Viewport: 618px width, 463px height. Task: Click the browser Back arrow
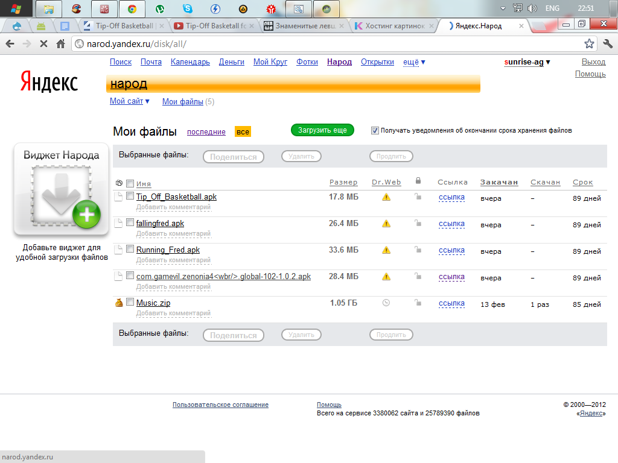pos(10,43)
